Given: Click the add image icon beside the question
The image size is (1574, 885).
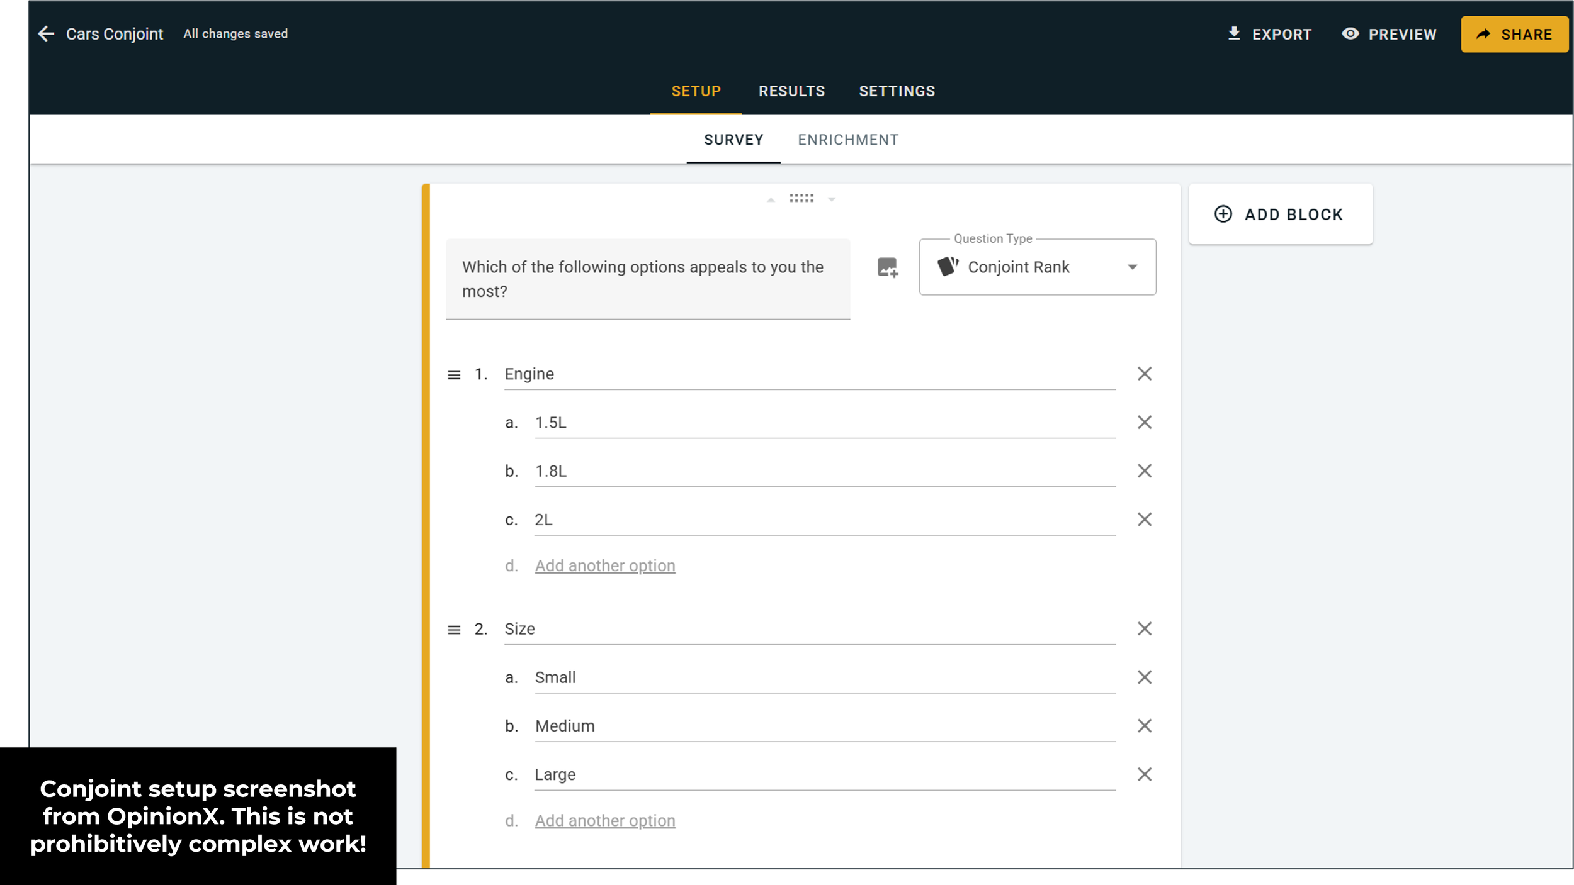Looking at the screenshot, I should 888,267.
